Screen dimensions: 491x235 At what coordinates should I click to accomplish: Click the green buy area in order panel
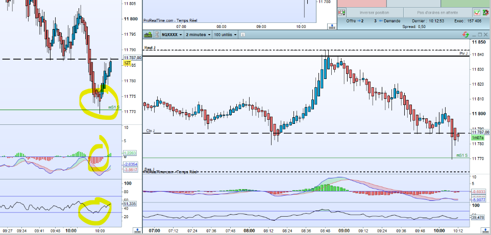(x=465, y=3)
